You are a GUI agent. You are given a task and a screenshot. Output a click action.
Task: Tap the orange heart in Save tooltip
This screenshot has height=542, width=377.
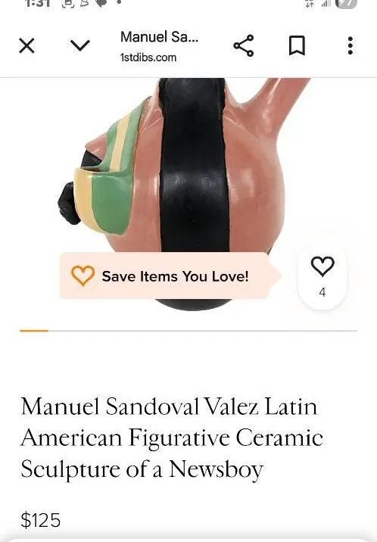(x=83, y=276)
